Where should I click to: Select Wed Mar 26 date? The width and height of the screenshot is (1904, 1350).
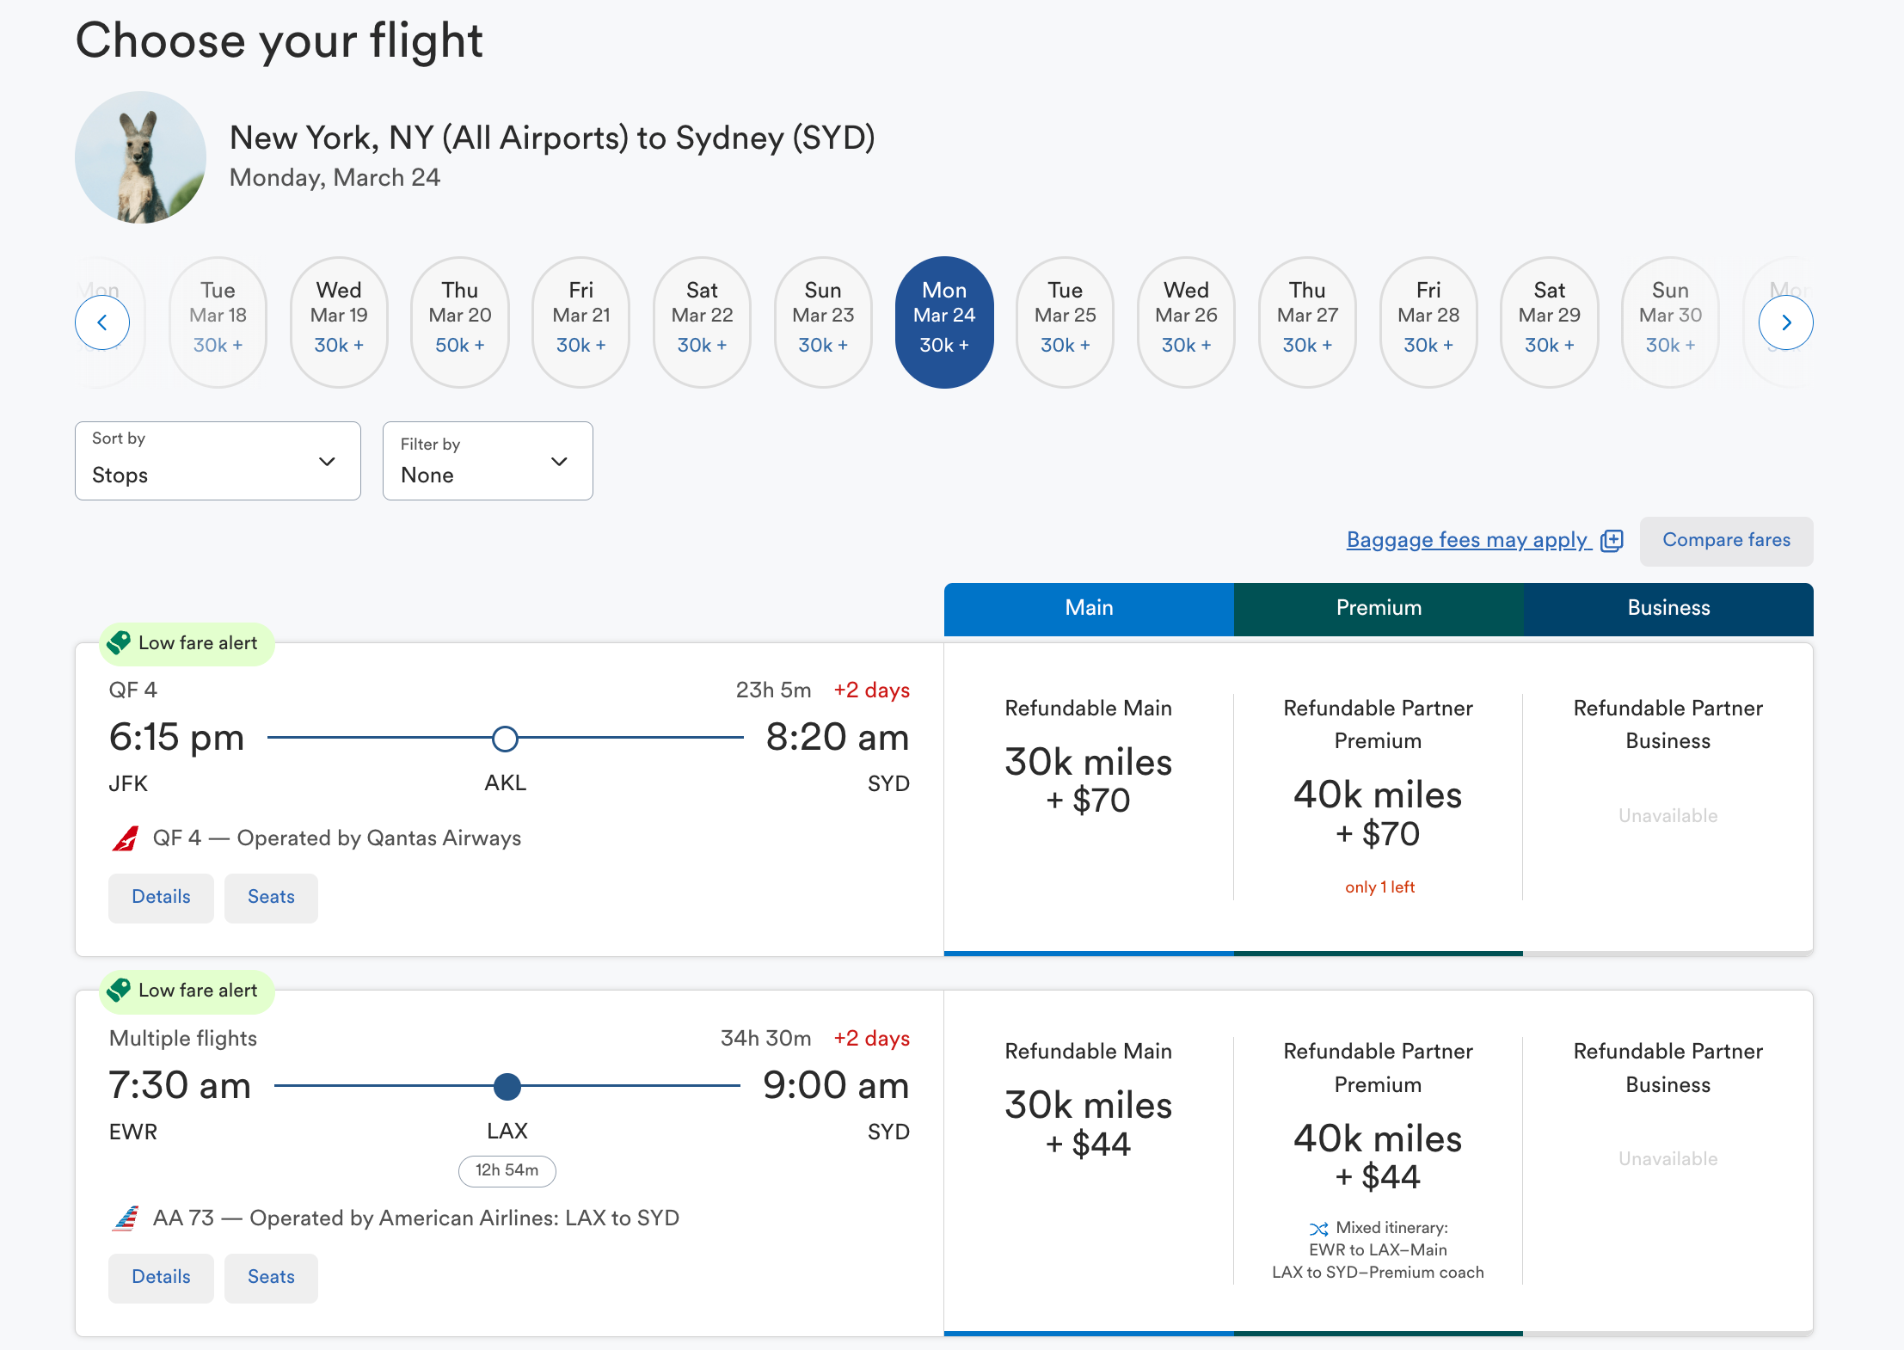1186,322
